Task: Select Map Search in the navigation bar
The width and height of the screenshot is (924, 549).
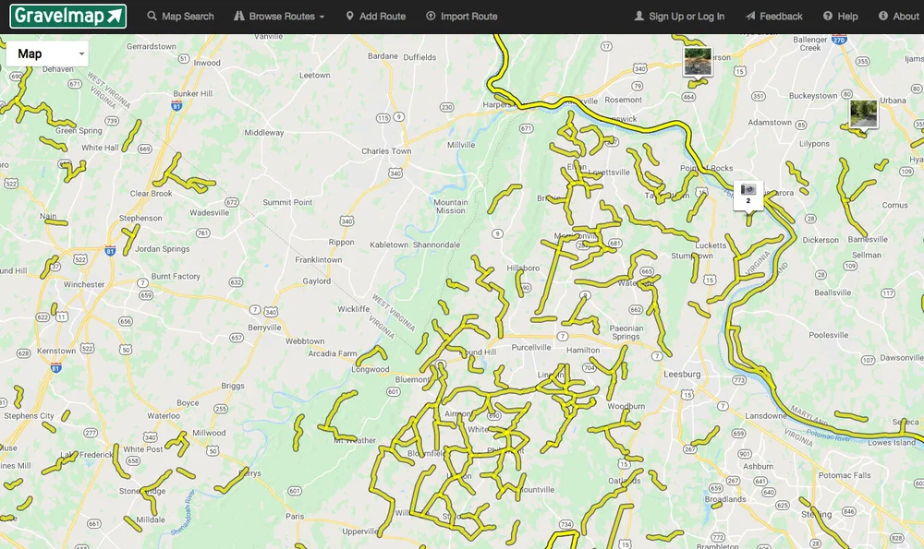Action: pyautogui.click(x=180, y=16)
